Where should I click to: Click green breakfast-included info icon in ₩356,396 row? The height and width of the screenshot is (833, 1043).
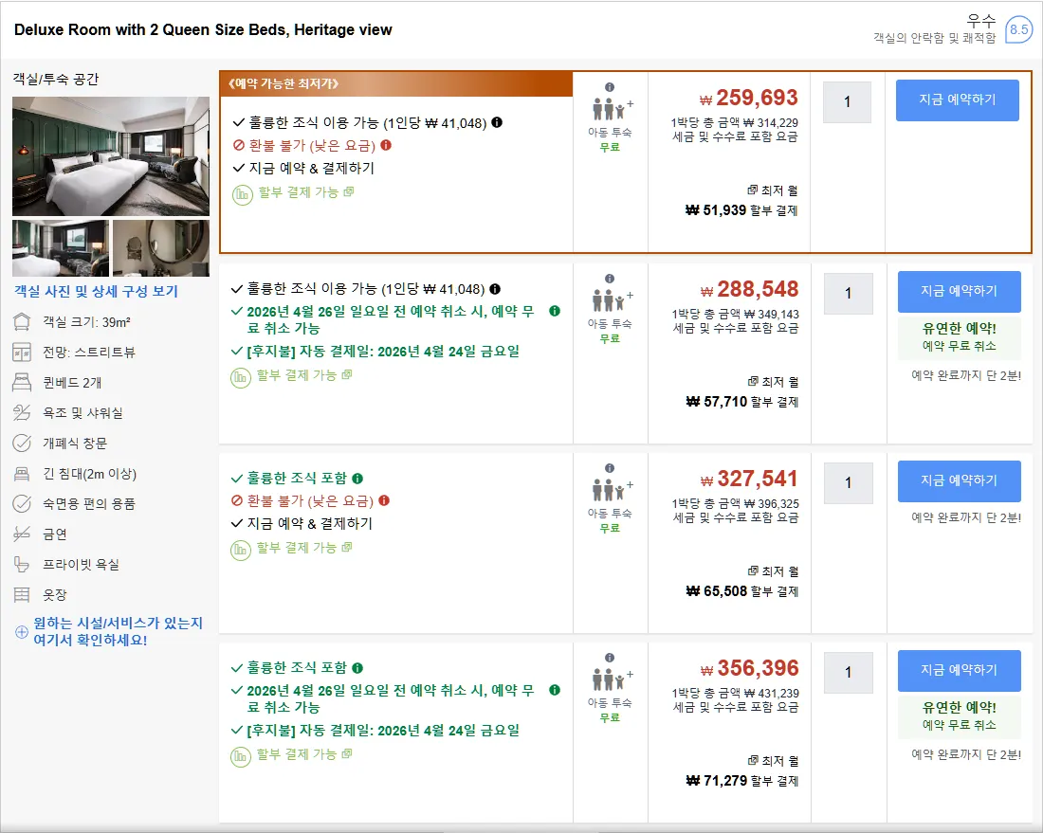pyautogui.click(x=357, y=668)
